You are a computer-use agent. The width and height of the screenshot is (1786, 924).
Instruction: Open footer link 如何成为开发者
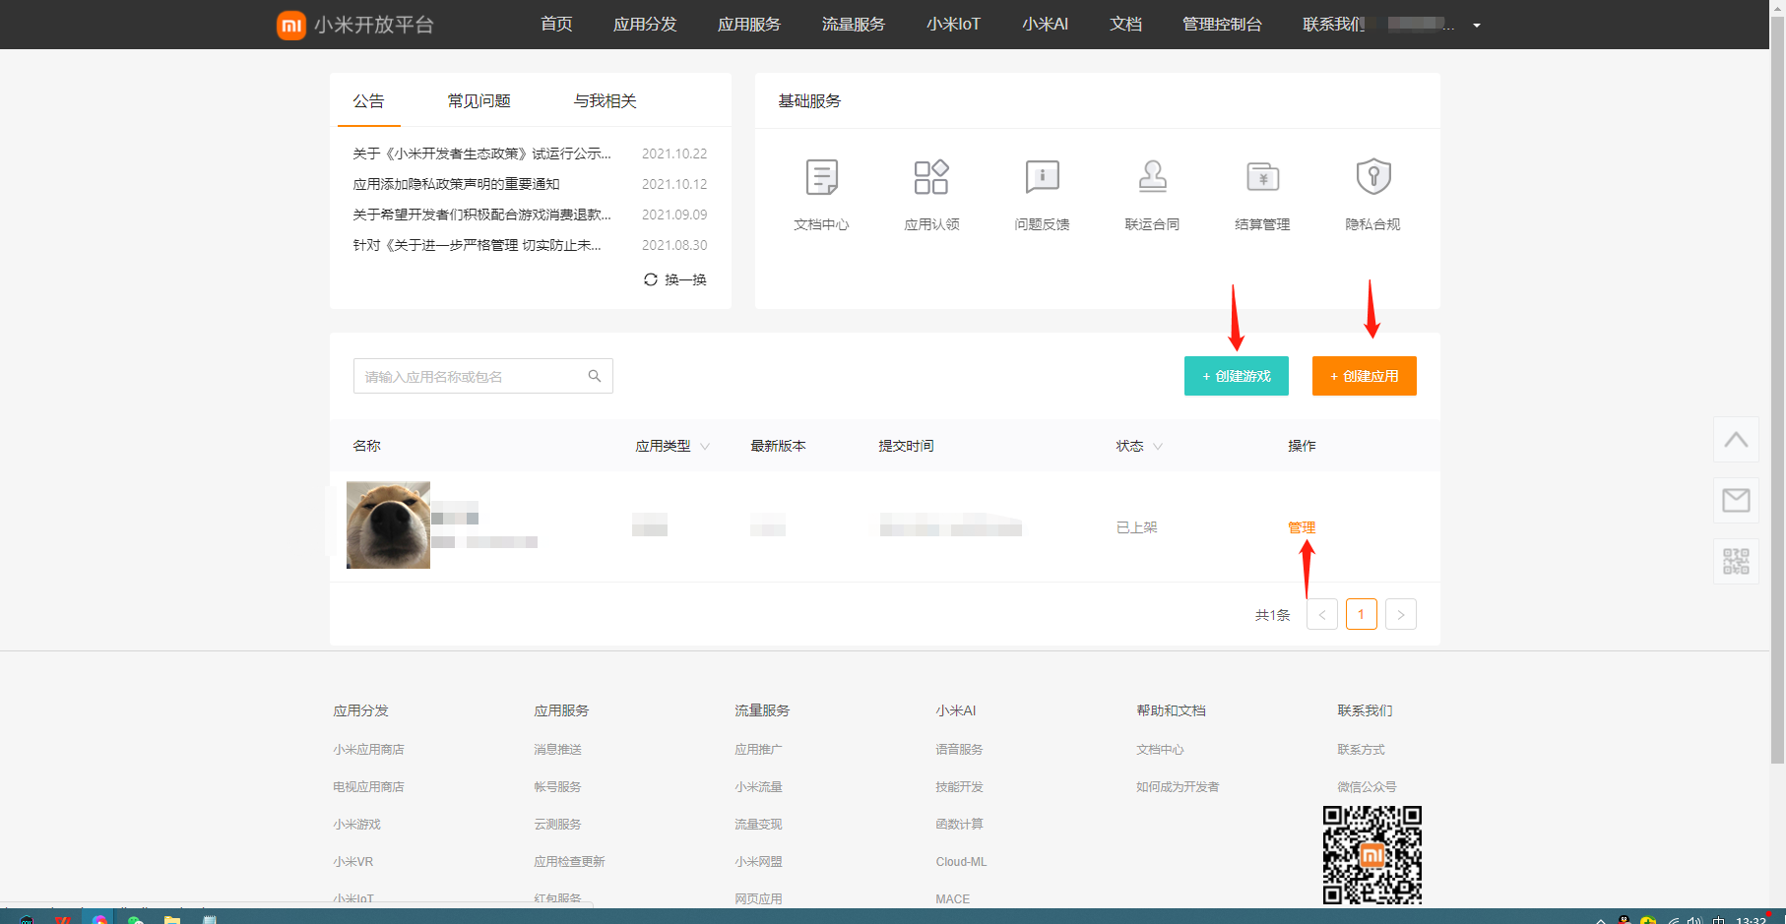click(1178, 787)
